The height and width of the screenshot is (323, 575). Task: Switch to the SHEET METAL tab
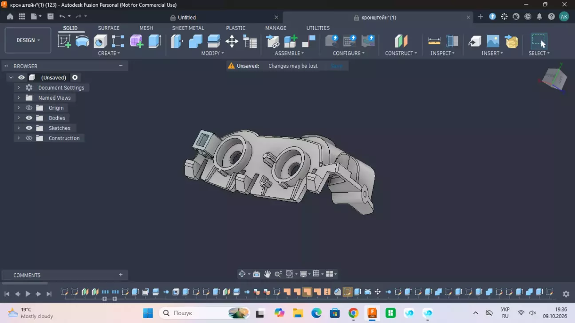pyautogui.click(x=188, y=28)
